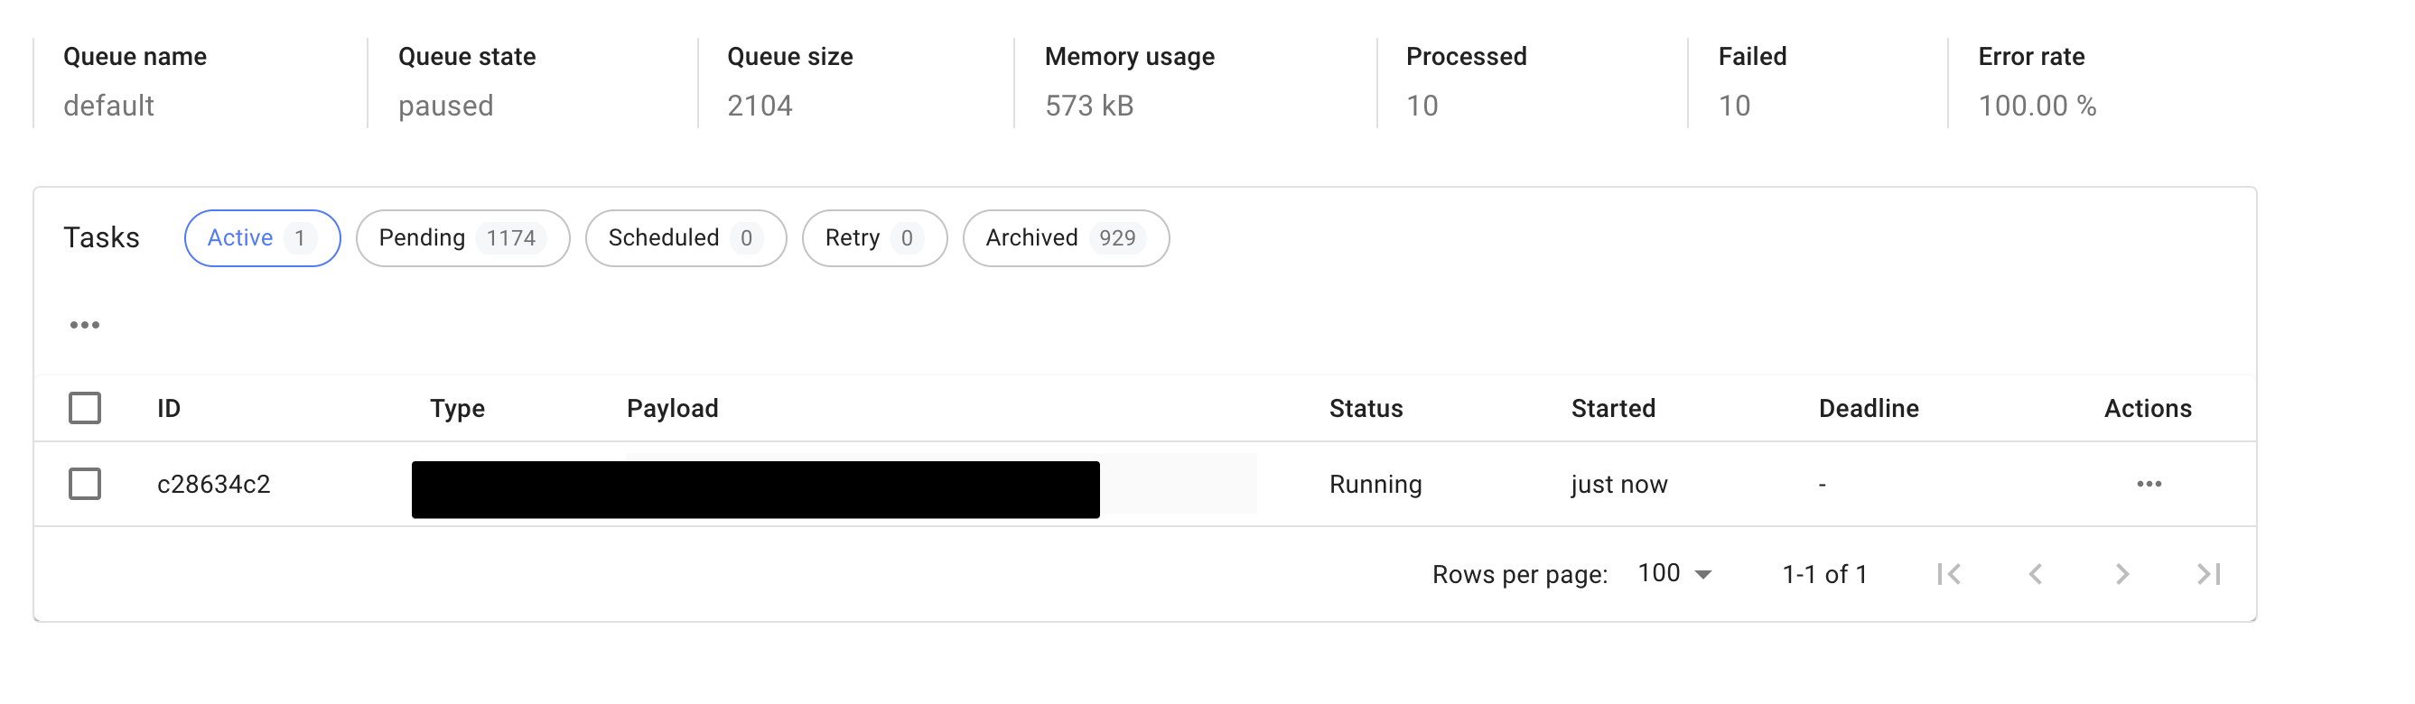The image size is (2415, 704).
Task: Open task c28634c2 details
Action: [215, 484]
